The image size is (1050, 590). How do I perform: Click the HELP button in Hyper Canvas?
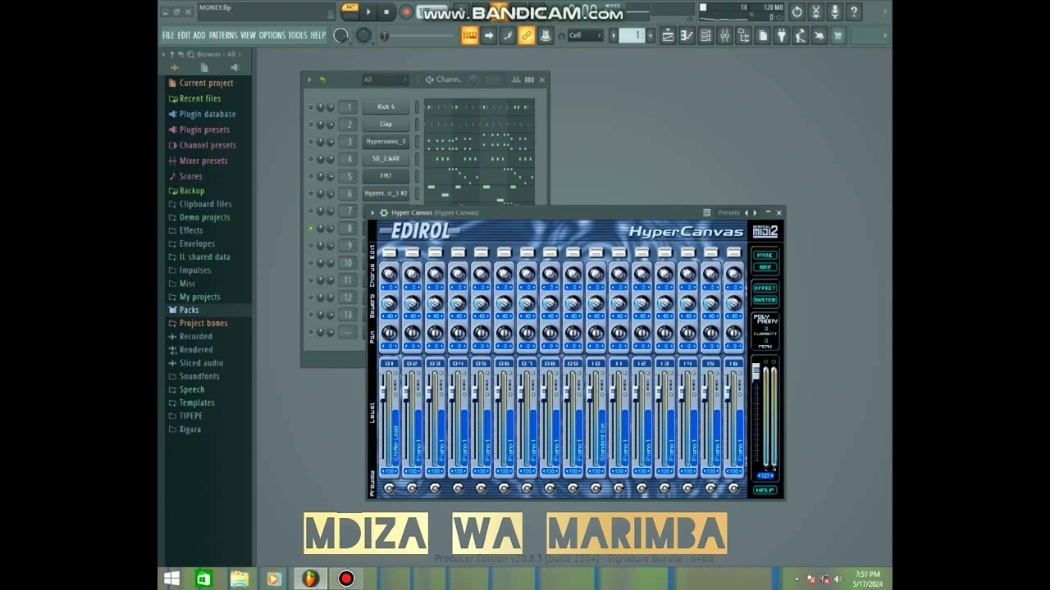tap(765, 490)
